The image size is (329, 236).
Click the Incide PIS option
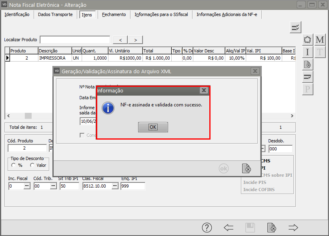click(255, 182)
